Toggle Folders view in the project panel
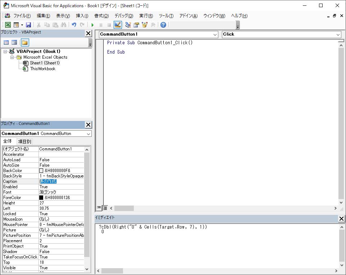The width and height of the screenshot is (346, 275). coord(24,42)
